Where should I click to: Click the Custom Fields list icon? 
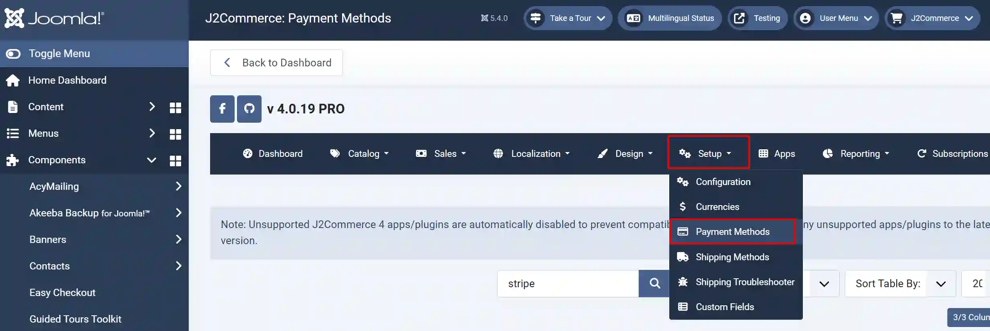[683, 307]
